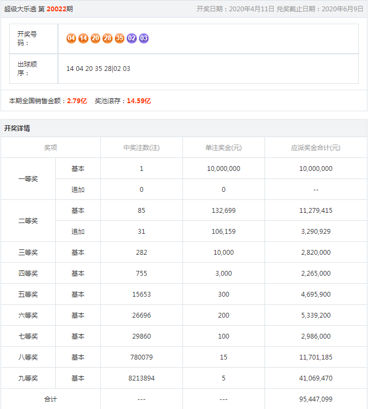Select the 一等奖 row label
Image resolution: width=368 pixels, height=409 pixels.
[x=28, y=179]
